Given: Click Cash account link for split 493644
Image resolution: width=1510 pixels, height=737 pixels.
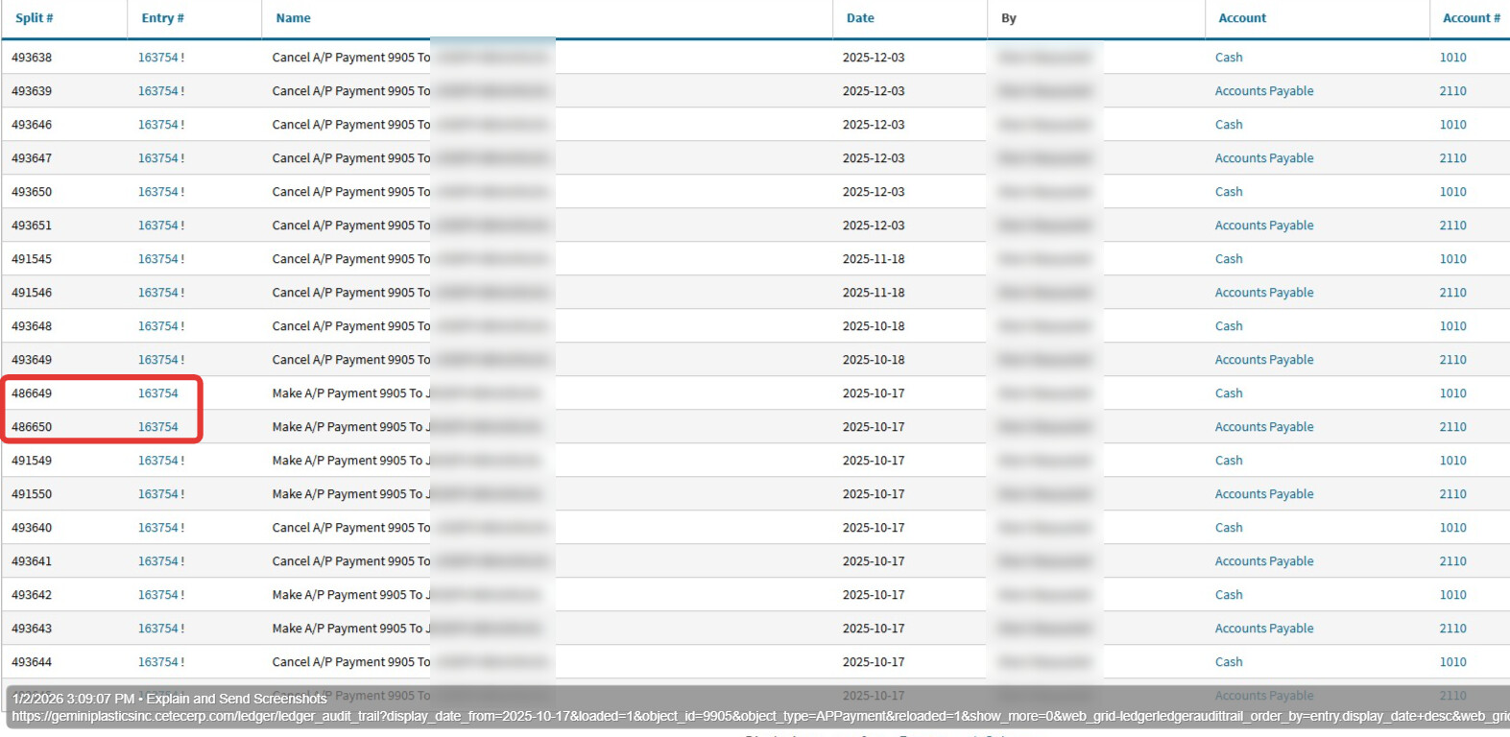Looking at the screenshot, I should point(1229,662).
